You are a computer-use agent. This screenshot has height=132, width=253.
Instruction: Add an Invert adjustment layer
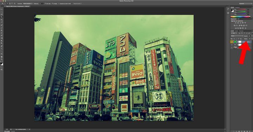pyautogui.click(x=235, y=28)
